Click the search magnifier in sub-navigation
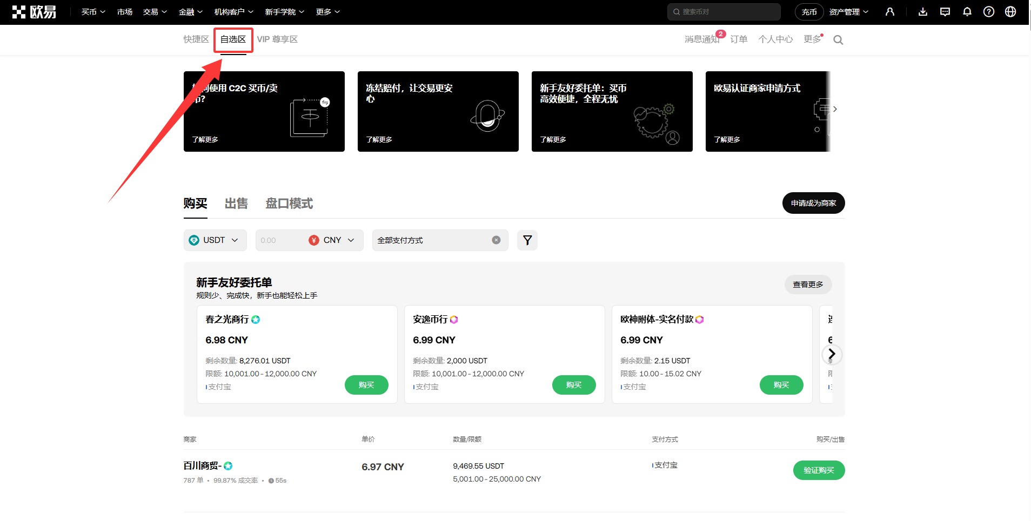This screenshot has height=521, width=1031. tap(838, 40)
